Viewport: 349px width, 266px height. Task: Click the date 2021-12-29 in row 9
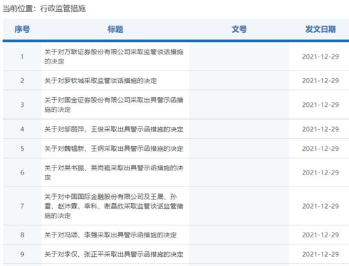(320, 254)
